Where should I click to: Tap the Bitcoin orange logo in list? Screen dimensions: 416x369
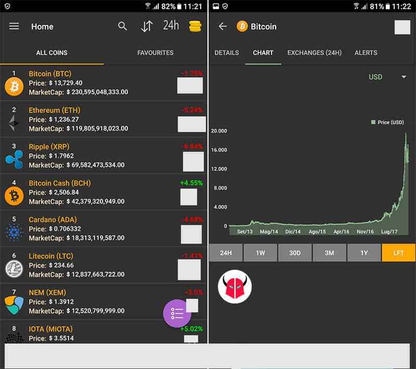click(x=14, y=86)
